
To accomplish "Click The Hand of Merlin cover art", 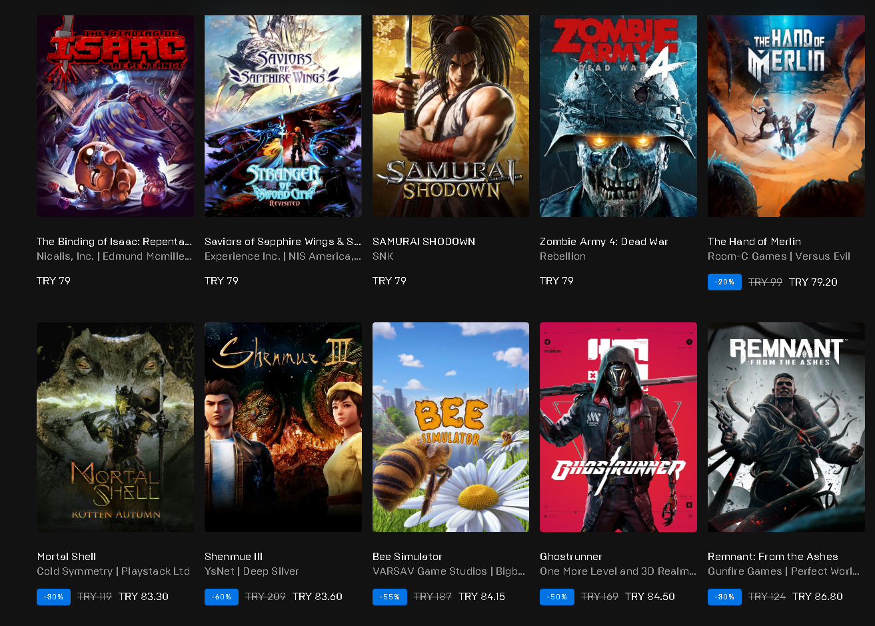I will pyautogui.click(x=786, y=116).
